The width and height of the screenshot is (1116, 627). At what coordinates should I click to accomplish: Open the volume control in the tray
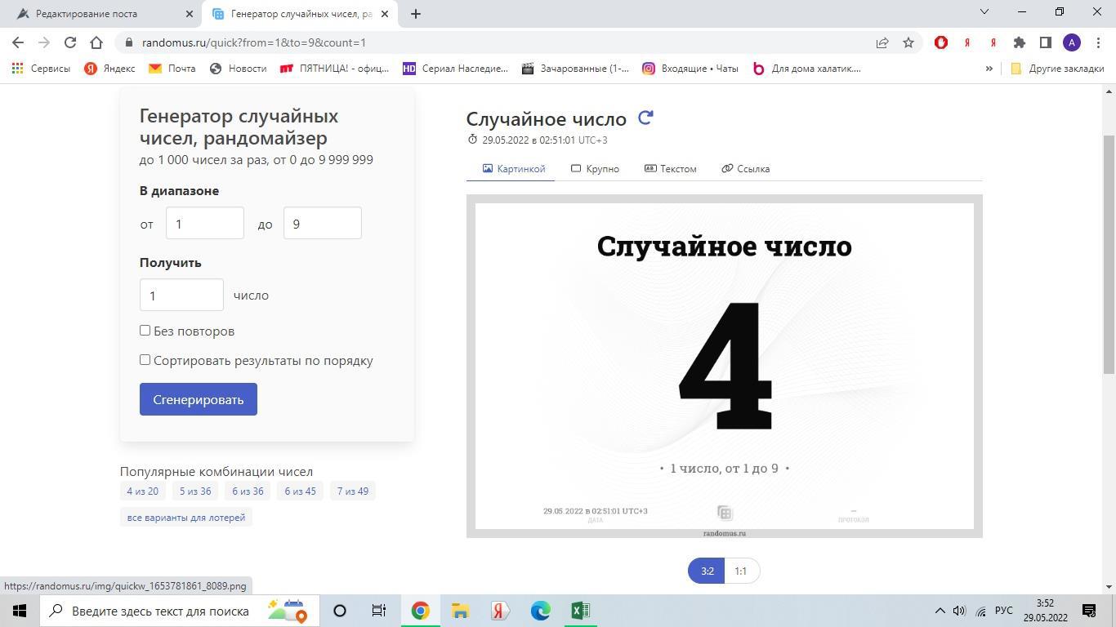tap(959, 611)
